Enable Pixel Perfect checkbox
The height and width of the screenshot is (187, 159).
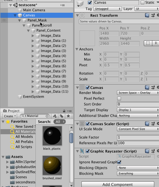click(x=119, y=99)
